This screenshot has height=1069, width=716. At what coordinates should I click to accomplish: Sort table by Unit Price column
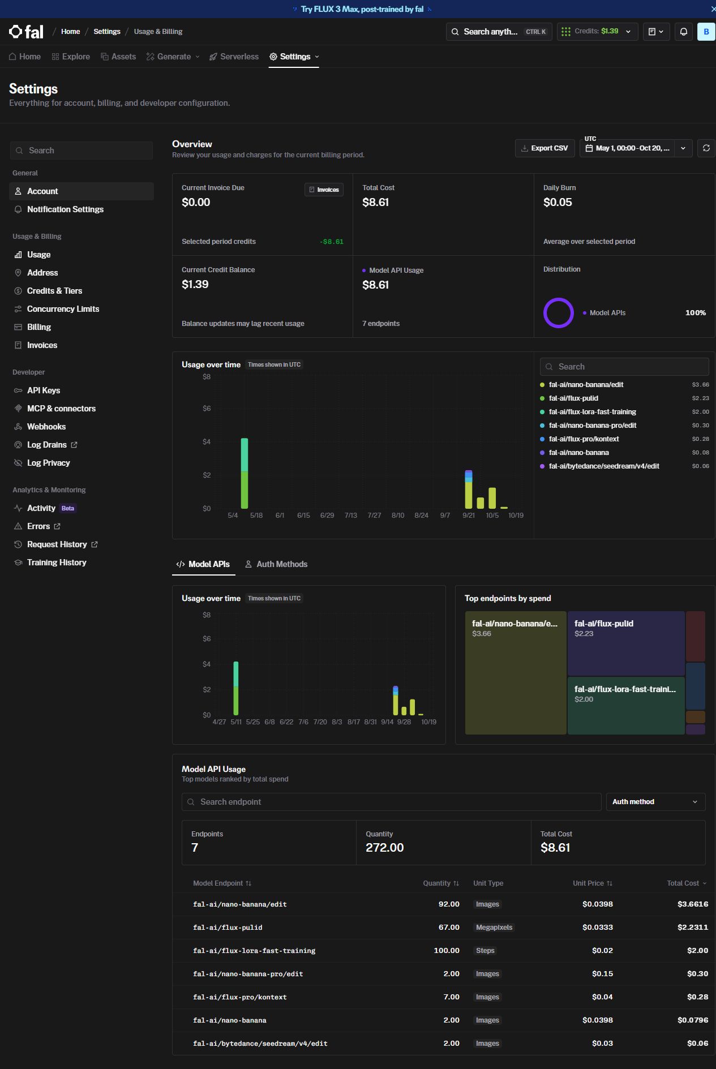593,883
